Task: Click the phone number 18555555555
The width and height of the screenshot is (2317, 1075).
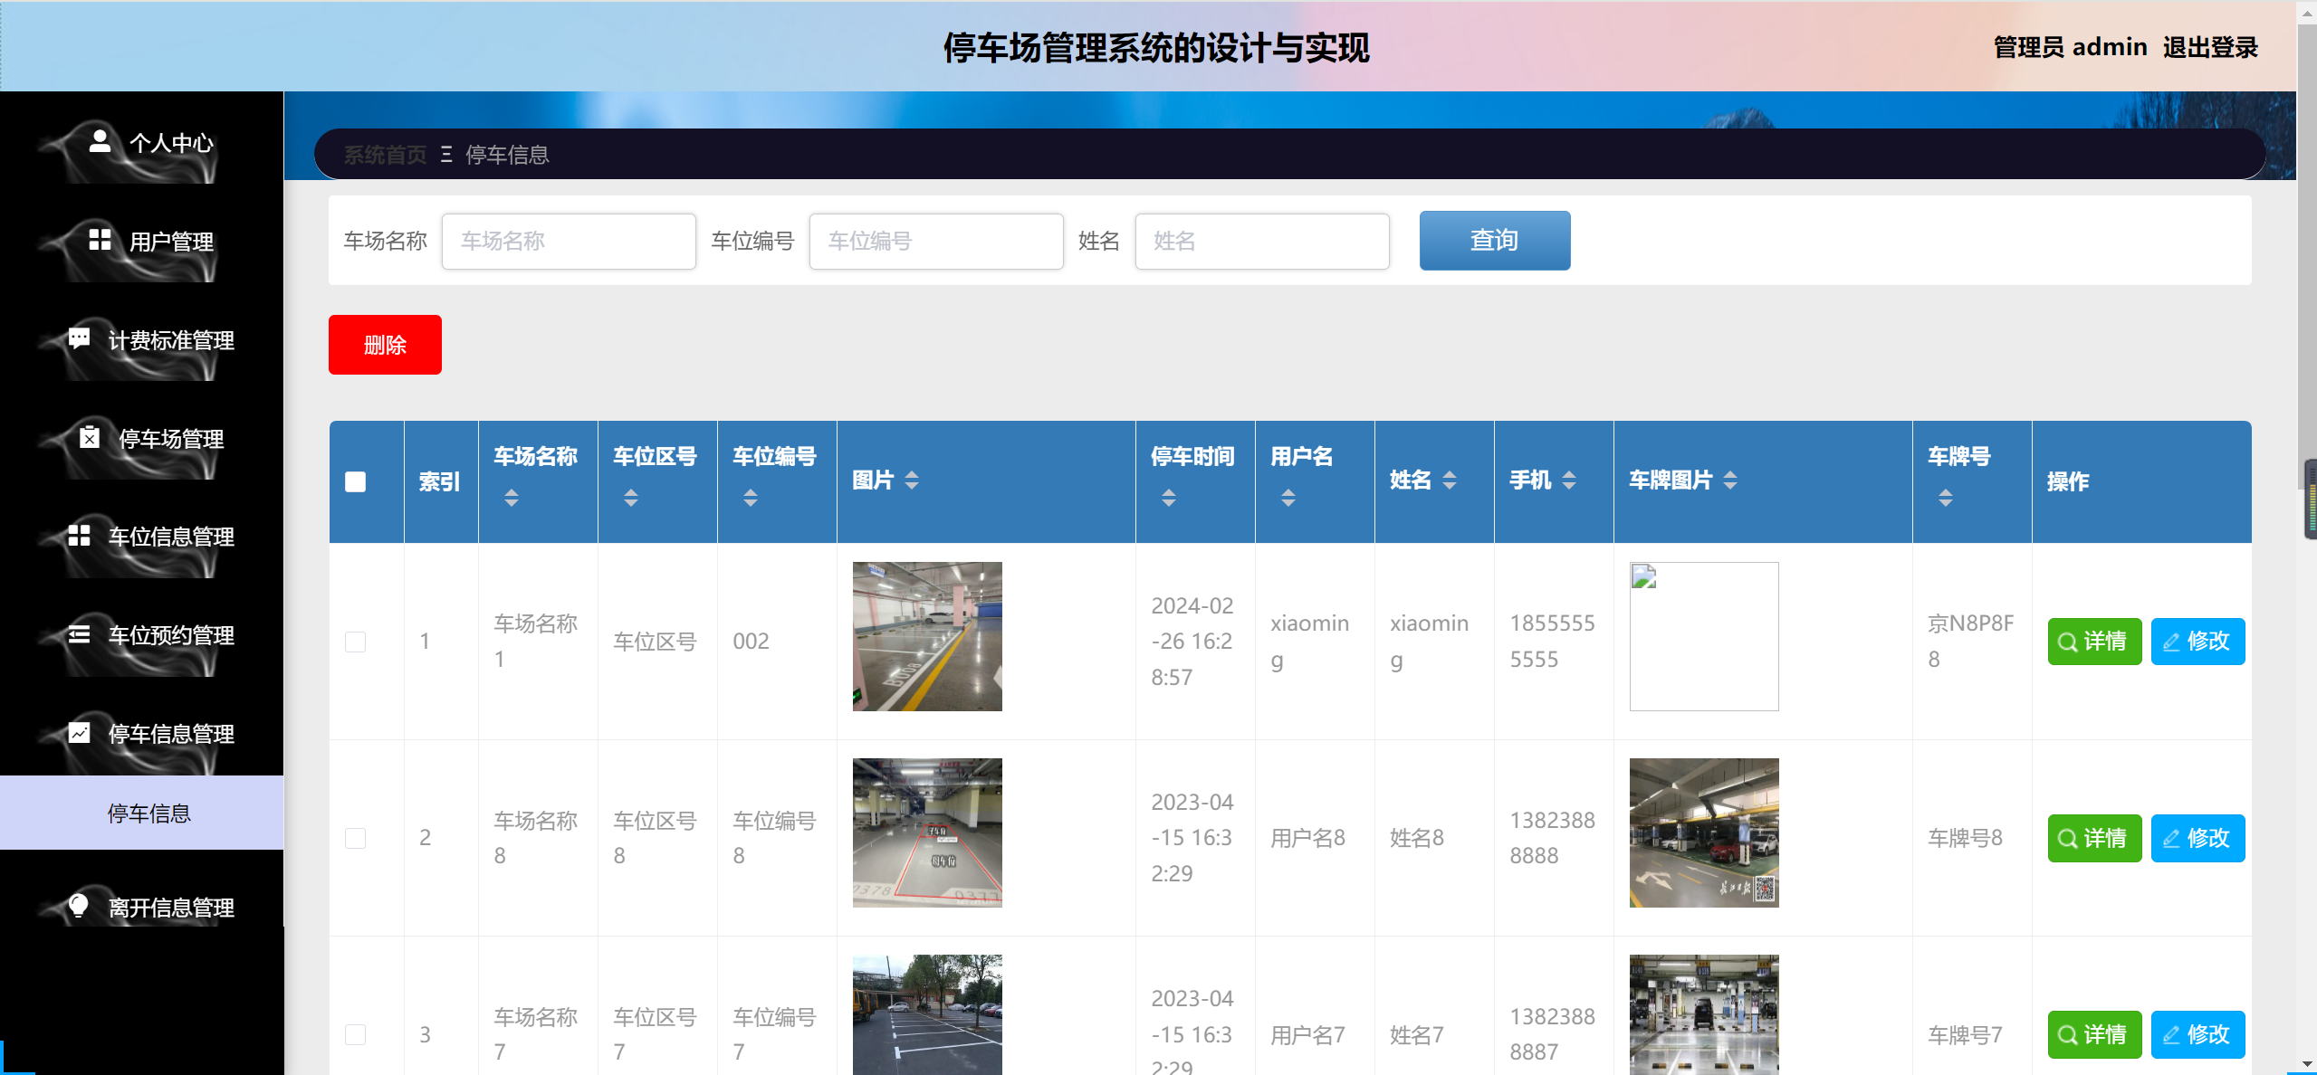Action: pyautogui.click(x=1552, y=642)
